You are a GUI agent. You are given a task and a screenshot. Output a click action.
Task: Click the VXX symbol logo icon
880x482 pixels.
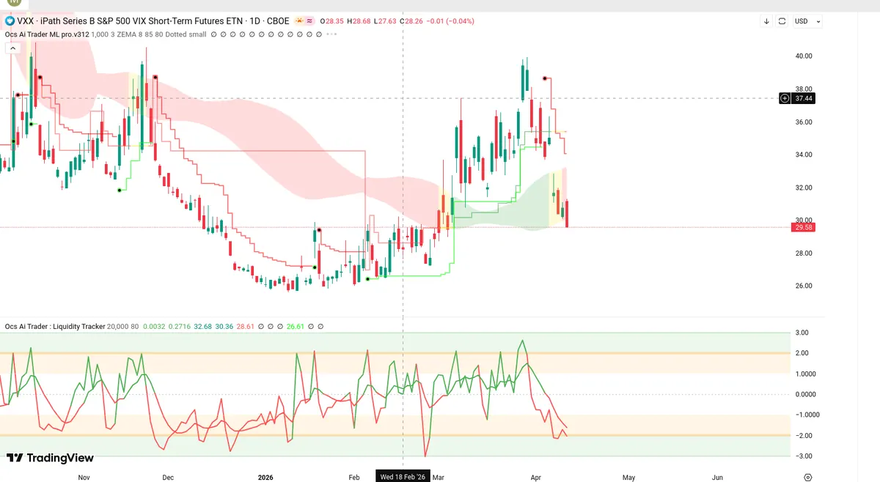click(10, 21)
